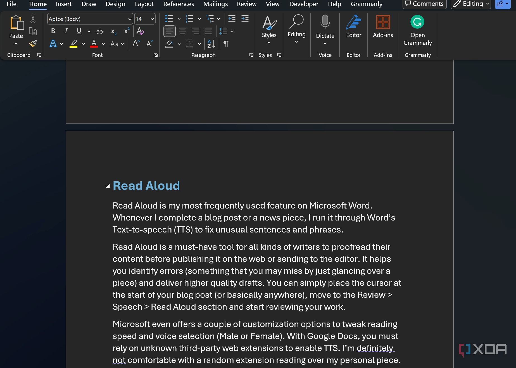This screenshot has height=368, width=516.
Task: Click the Copy icon
Action: 33,31
